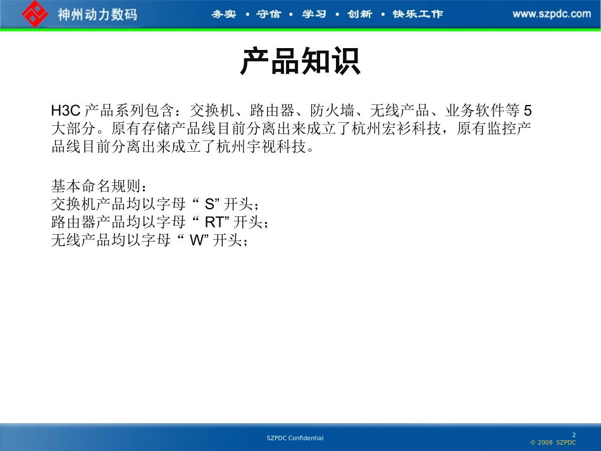Open the www.szpdc.com link

[552, 14]
